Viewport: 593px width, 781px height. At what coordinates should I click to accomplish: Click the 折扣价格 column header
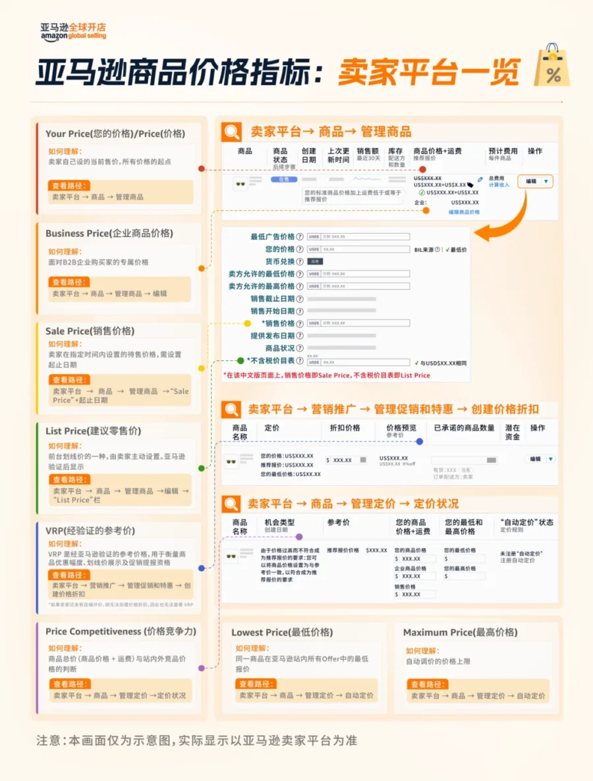(x=345, y=428)
